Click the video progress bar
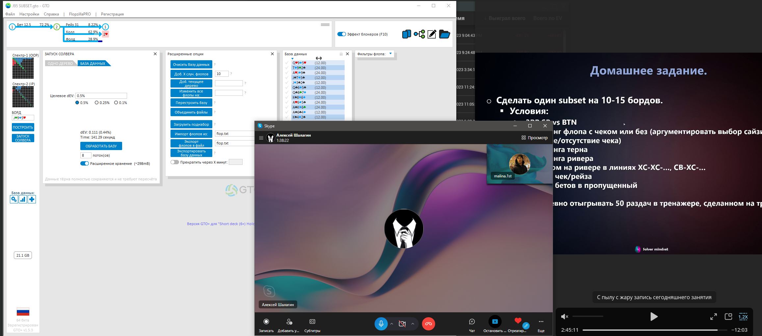 click(655, 330)
